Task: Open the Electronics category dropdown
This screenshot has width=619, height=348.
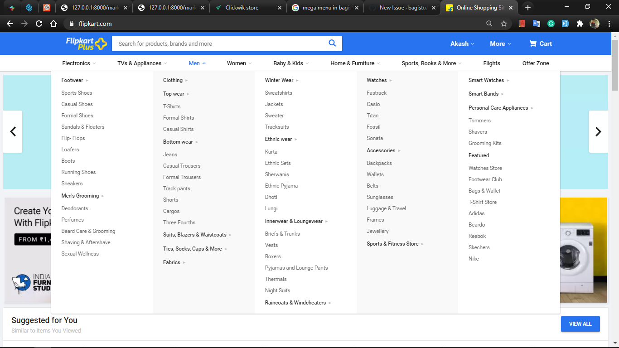Action: click(x=79, y=63)
